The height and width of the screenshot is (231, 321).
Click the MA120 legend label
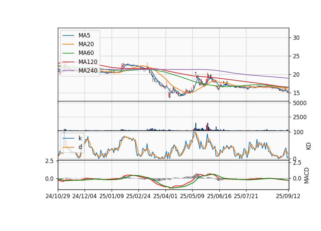(x=88, y=62)
